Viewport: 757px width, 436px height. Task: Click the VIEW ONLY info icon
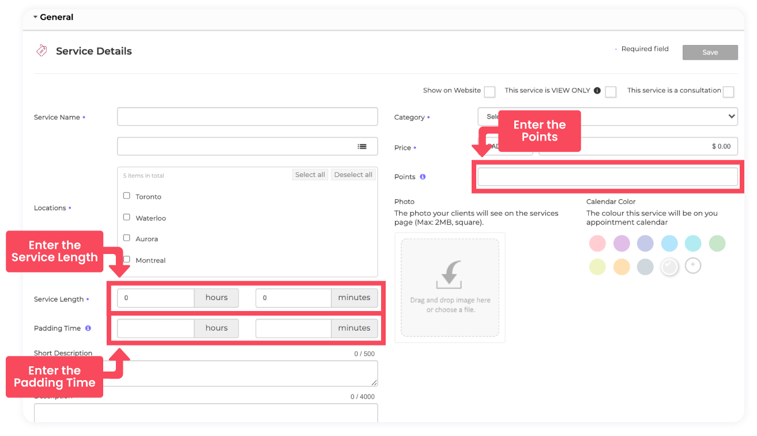[x=597, y=90]
